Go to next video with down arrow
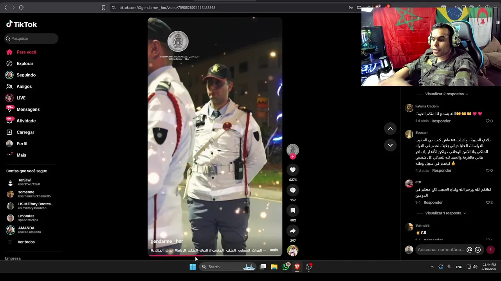 (390, 145)
